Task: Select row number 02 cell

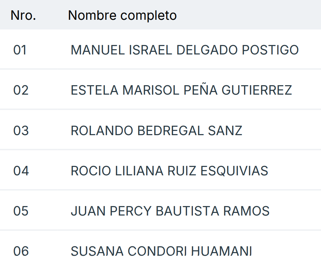Action: pyautogui.click(x=21, y=90)
